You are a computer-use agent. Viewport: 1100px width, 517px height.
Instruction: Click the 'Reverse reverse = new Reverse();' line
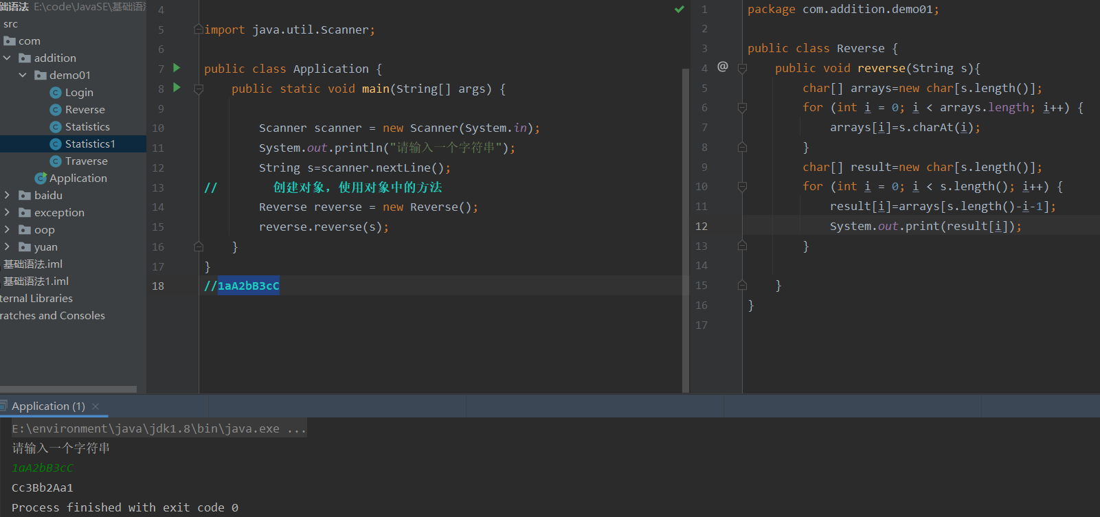[368, 207]
